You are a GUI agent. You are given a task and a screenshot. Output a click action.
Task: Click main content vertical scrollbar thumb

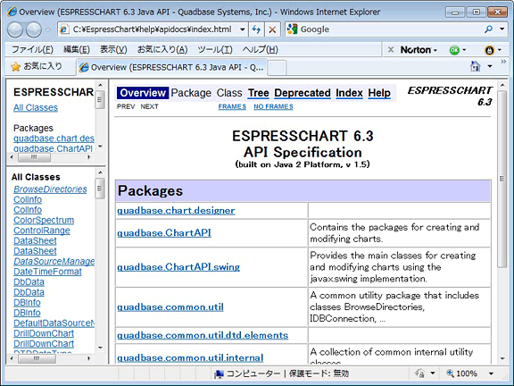tap(502, 179)
